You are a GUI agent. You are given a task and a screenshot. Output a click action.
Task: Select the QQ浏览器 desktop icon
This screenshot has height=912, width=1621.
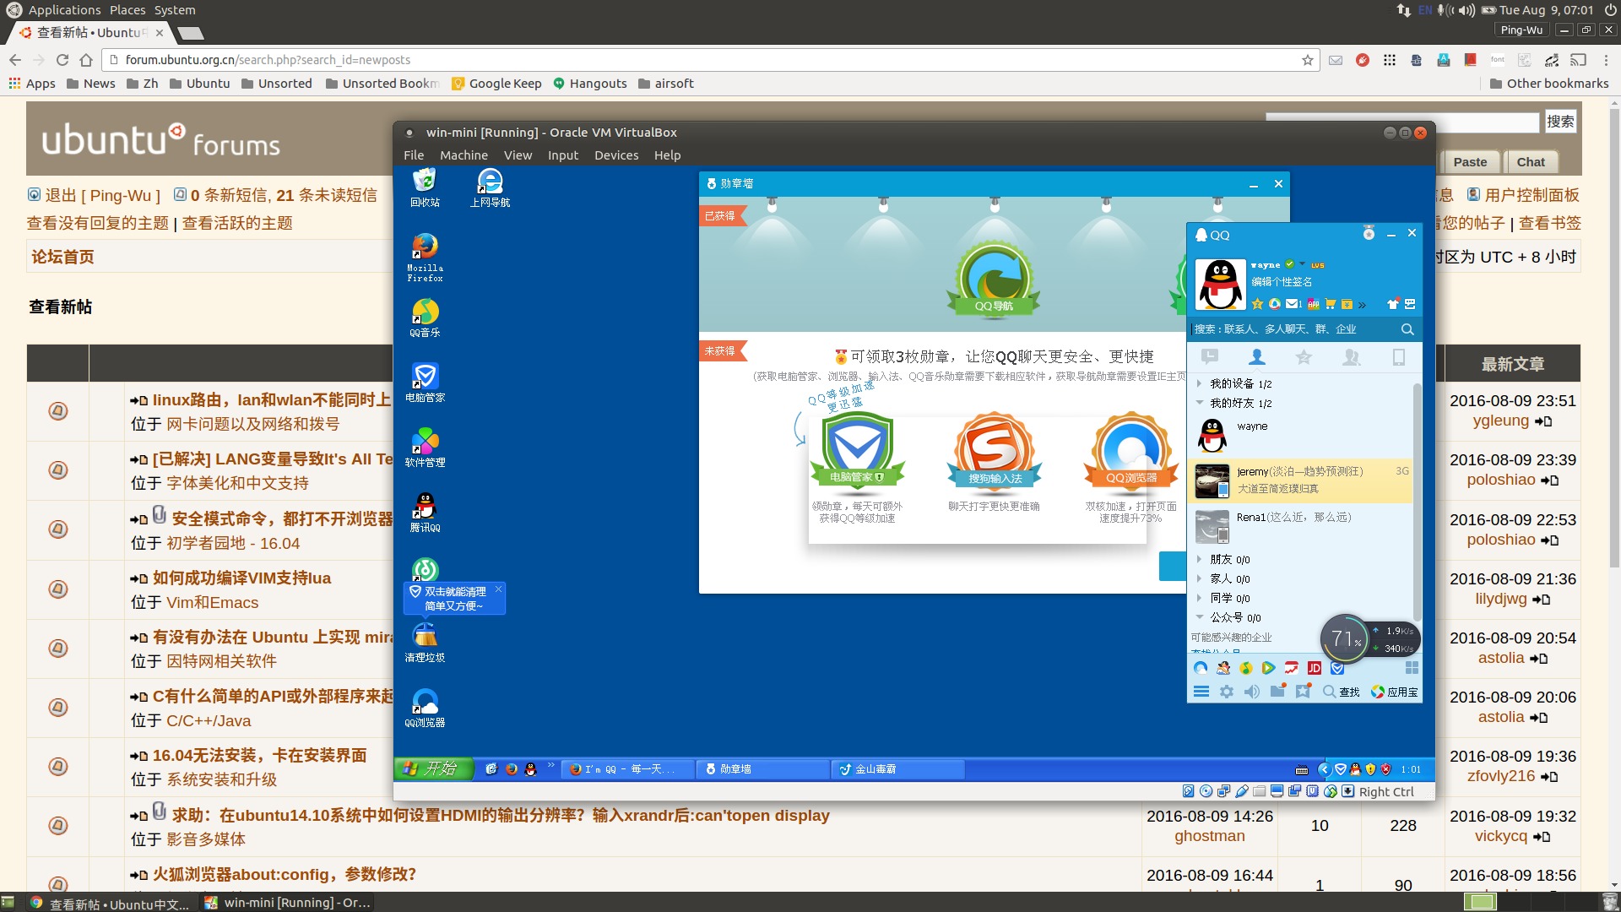pos(425,708)
